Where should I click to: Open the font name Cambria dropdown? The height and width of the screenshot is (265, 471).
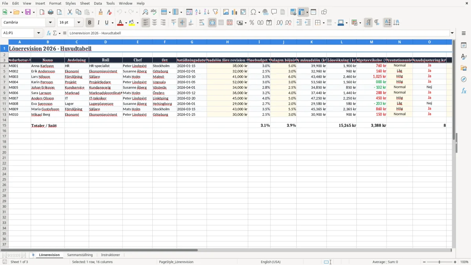[50, 23]
